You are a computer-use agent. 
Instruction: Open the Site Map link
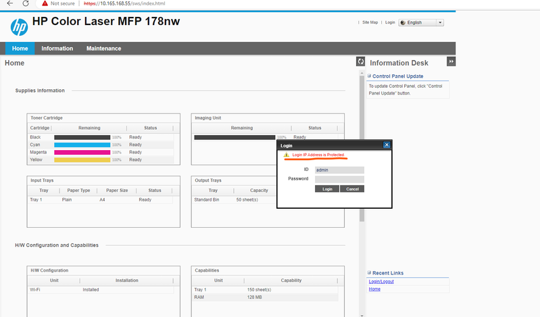pos(370,22)
